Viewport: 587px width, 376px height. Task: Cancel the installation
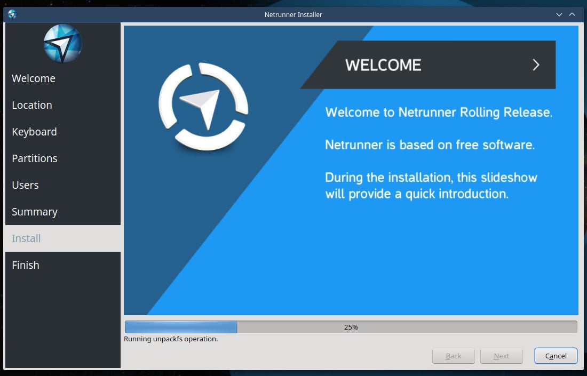[x=556, y=356]
